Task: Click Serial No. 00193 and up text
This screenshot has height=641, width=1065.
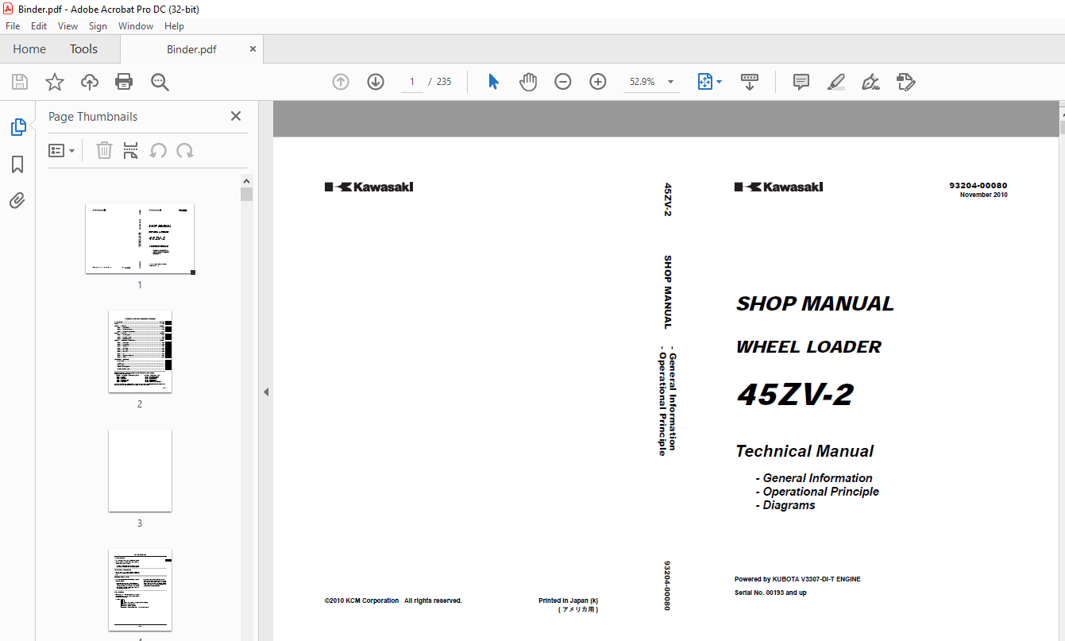Action: [770, 593]
